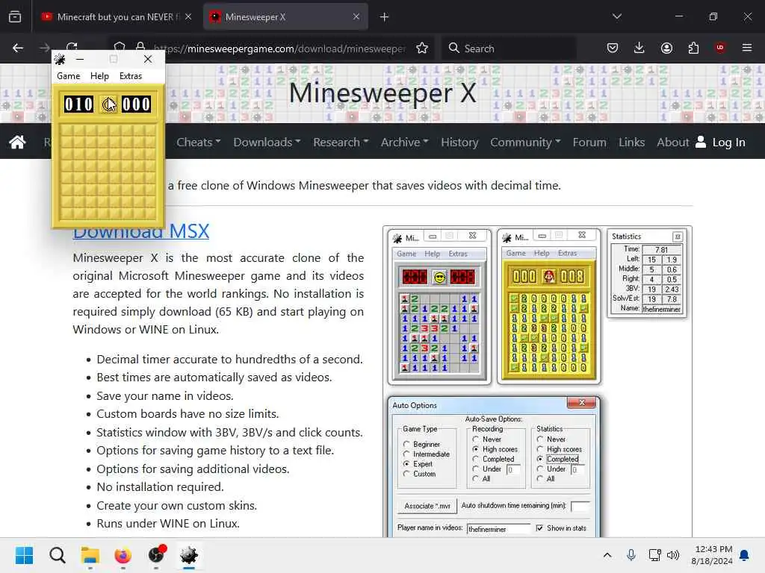Open the Links page

pyautogui.click(x=632, y=142)
